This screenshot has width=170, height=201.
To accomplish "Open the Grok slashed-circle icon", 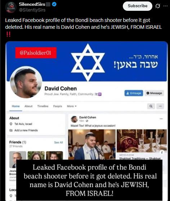I will click(x=157, y=6).
